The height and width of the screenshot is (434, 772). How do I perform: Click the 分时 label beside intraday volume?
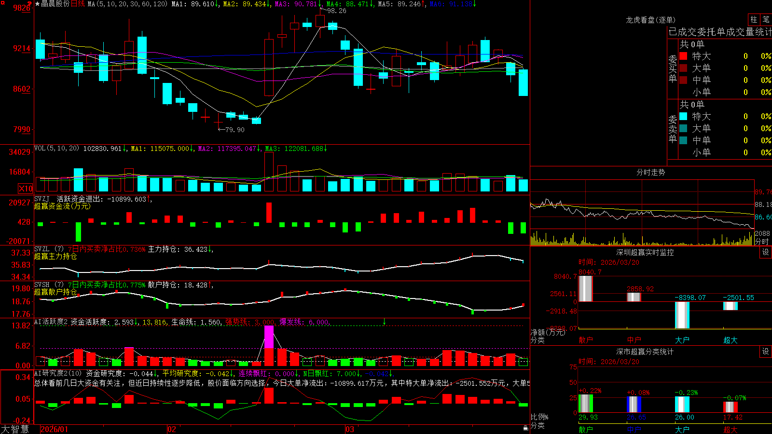pyautogui.click(x=762, y=241)
